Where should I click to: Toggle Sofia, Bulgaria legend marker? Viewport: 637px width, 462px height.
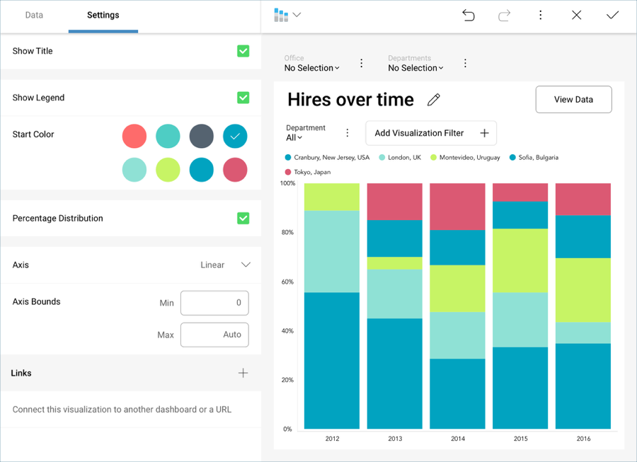coord(512,158)
